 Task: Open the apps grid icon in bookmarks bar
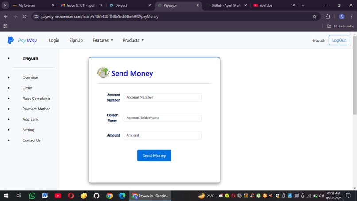pos(5,26)
